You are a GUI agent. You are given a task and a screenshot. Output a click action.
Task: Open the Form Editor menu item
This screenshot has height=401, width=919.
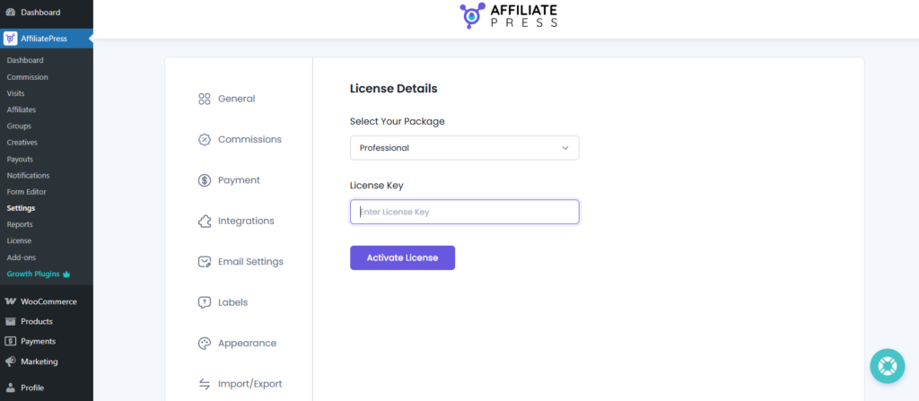pyautogui.click(x=27, y=192)
